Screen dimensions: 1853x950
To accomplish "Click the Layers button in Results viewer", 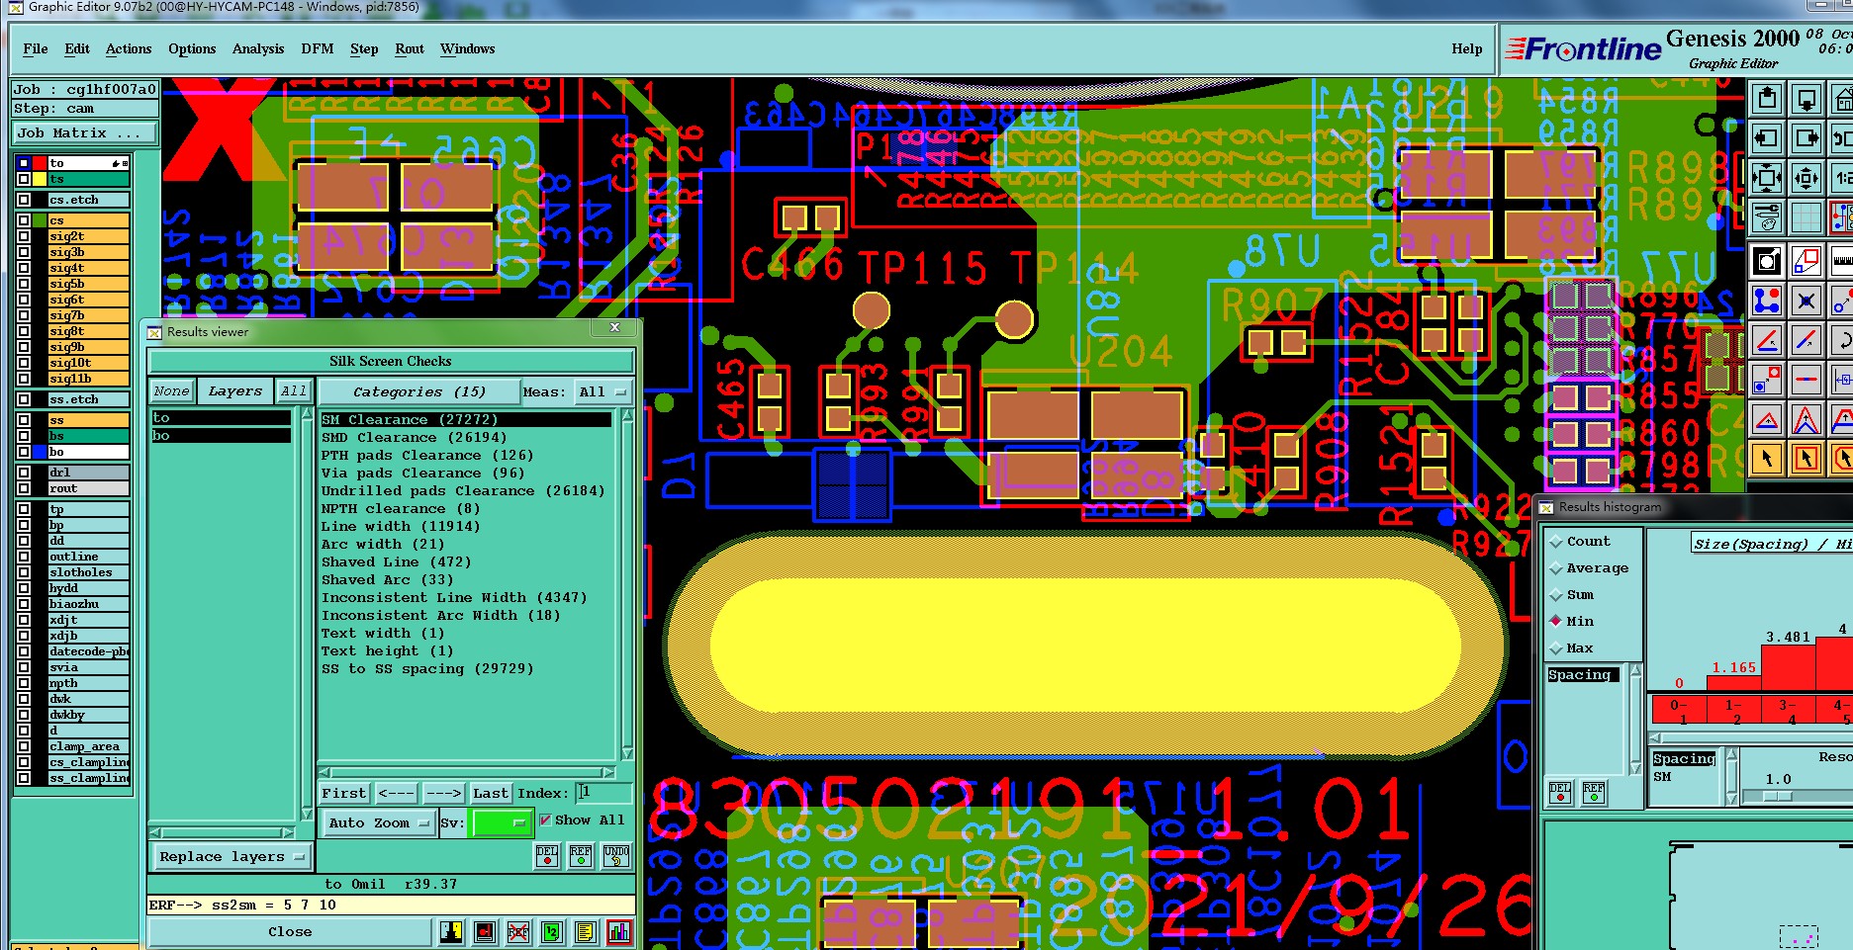I will click(235, 391).
